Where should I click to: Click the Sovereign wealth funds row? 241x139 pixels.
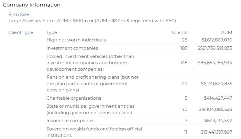tap(139, 132)
